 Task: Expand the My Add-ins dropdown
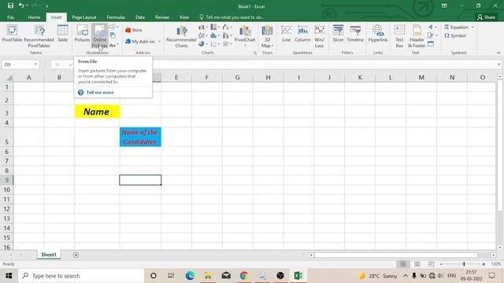[x=159, y=42]
